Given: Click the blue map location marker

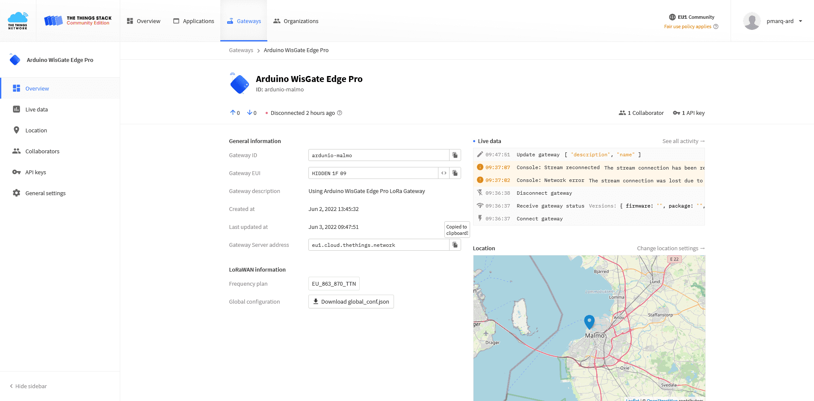Looking at the screenshot, I should [x=589, y=322].
